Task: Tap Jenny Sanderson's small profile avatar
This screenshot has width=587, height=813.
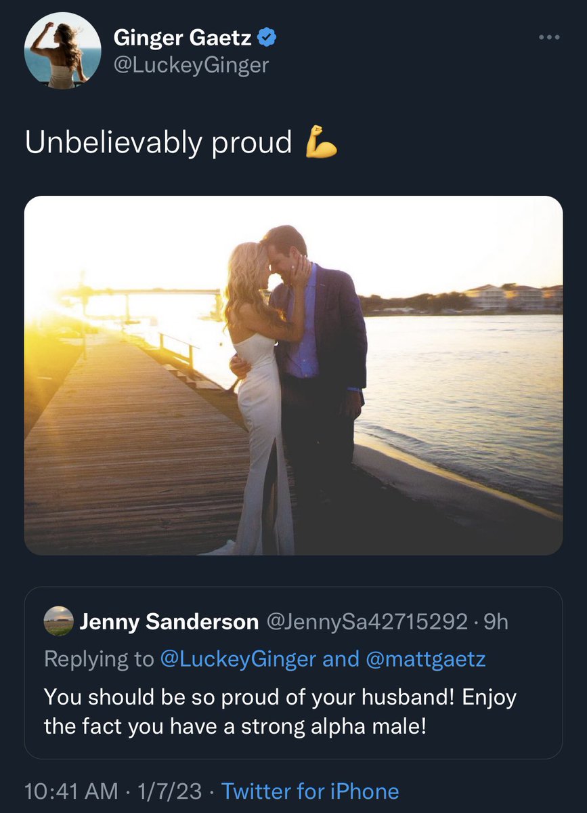Action: point(58,621)
